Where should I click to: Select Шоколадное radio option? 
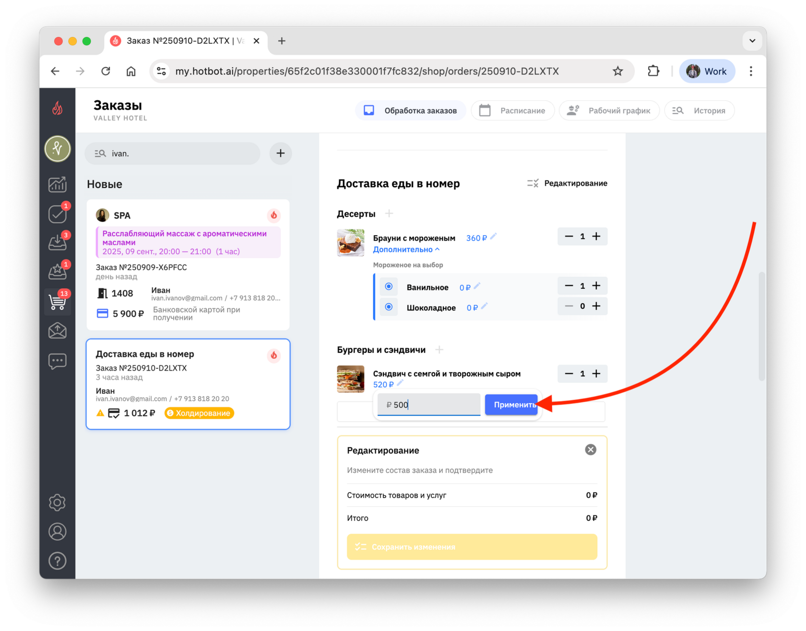(x=389, y=307)
